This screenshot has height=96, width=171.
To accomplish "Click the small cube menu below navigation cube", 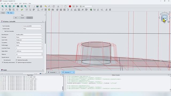I will [x=169, y=22].
